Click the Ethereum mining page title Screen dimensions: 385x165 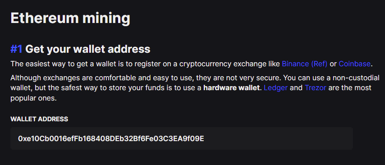[70, 18]
